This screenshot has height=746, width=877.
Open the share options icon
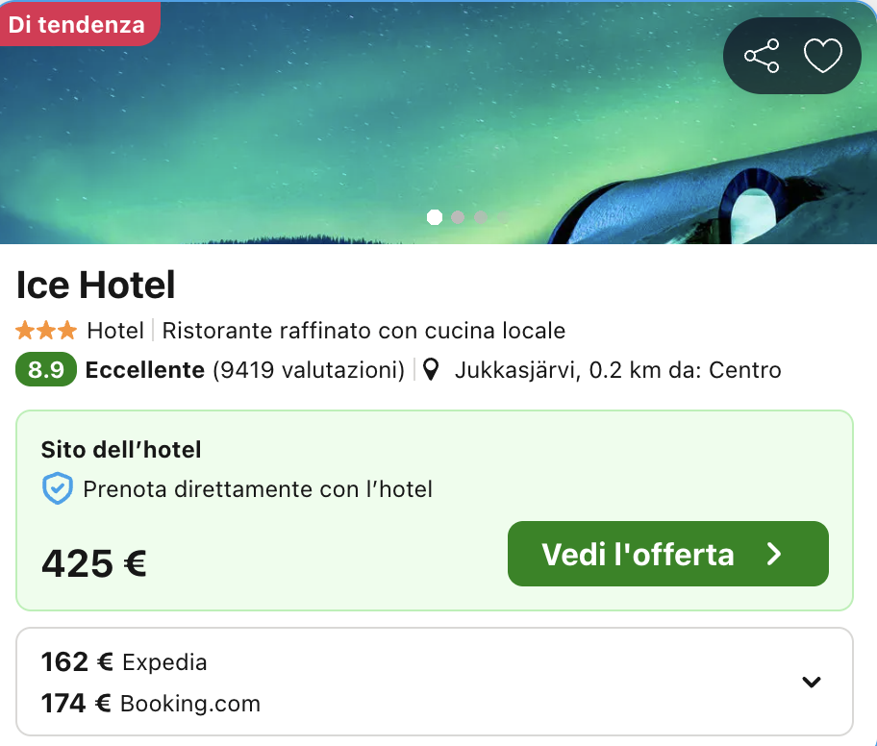(x=762, y=56)
